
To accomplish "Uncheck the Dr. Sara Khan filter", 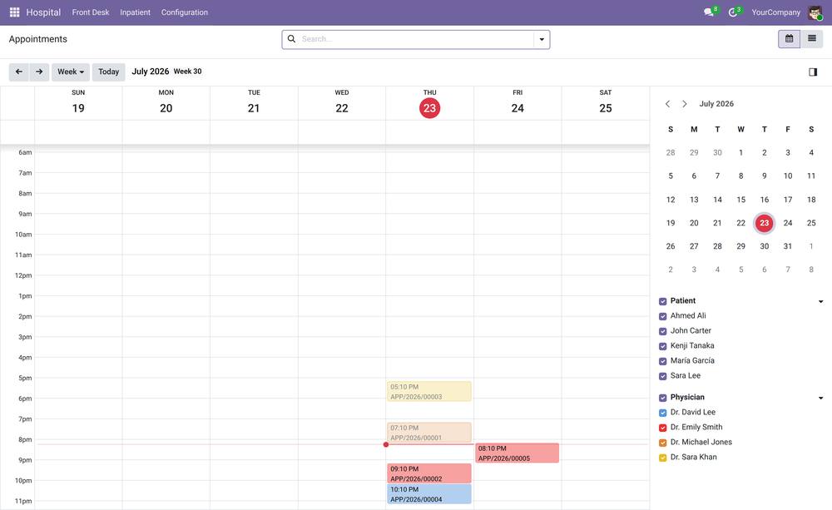I will coord(663,458).
